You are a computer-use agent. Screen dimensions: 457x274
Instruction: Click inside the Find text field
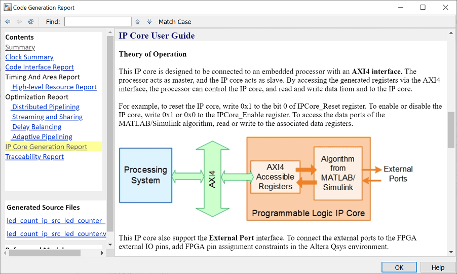pyautogui.click(x=98, y=22)
